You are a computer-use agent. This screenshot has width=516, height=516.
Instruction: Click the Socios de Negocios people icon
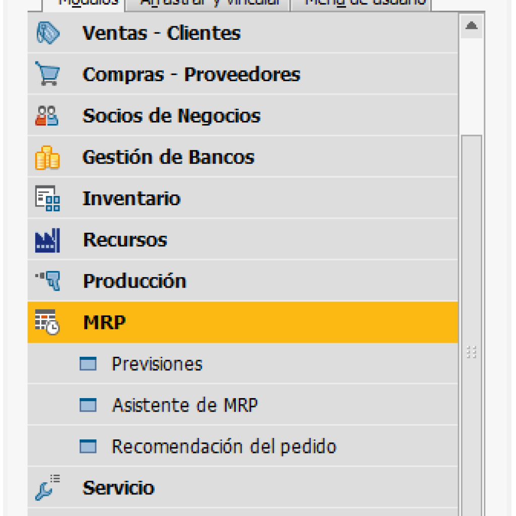[x=47, y=115]
